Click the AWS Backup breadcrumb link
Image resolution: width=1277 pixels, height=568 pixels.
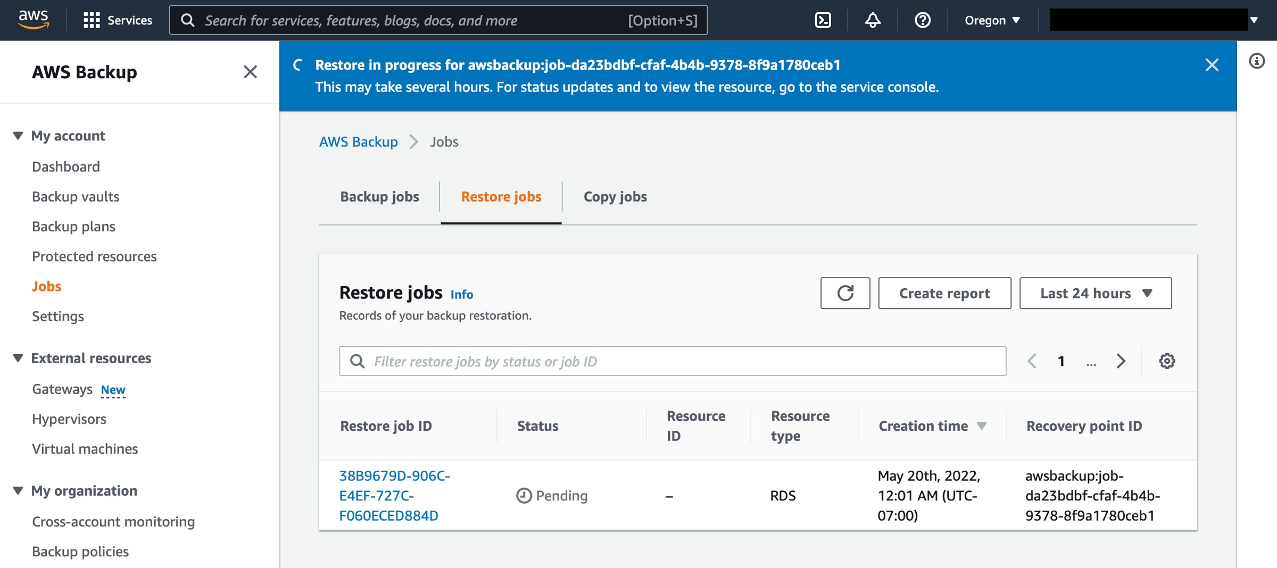[358, 141]
